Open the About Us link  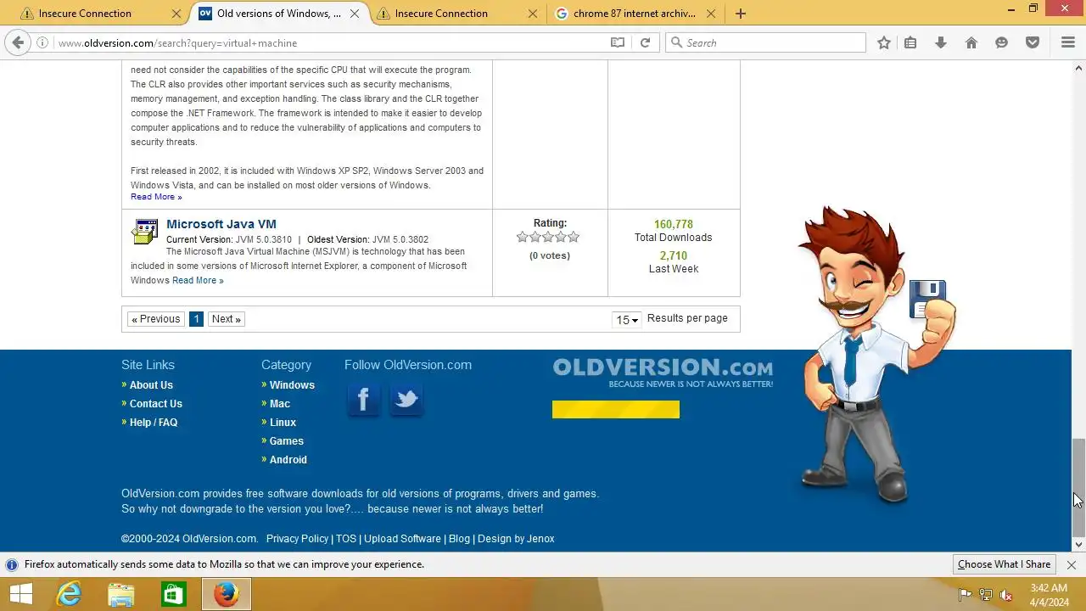[x=151, y=385]
